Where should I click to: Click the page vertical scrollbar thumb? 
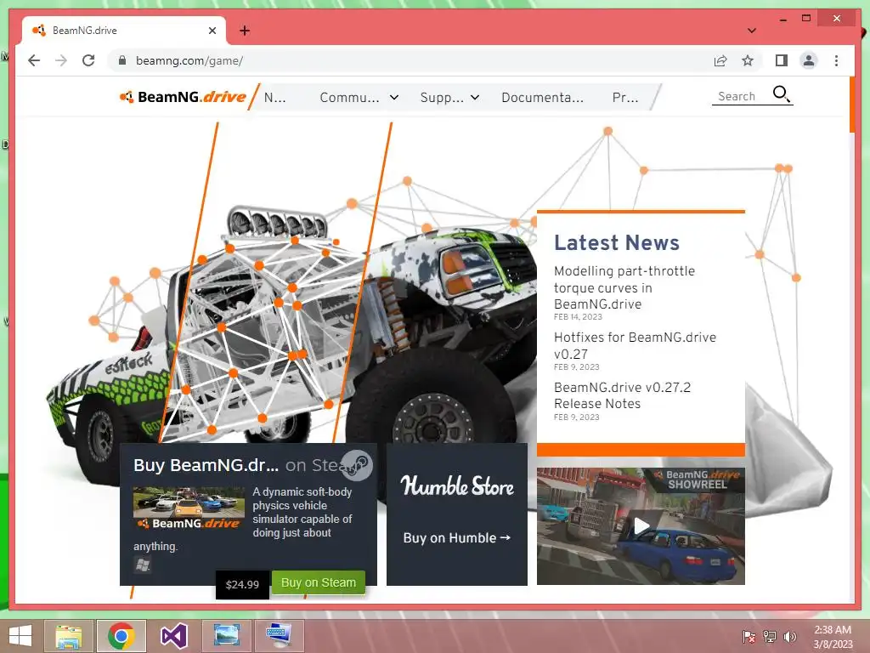tap(852, 105)
